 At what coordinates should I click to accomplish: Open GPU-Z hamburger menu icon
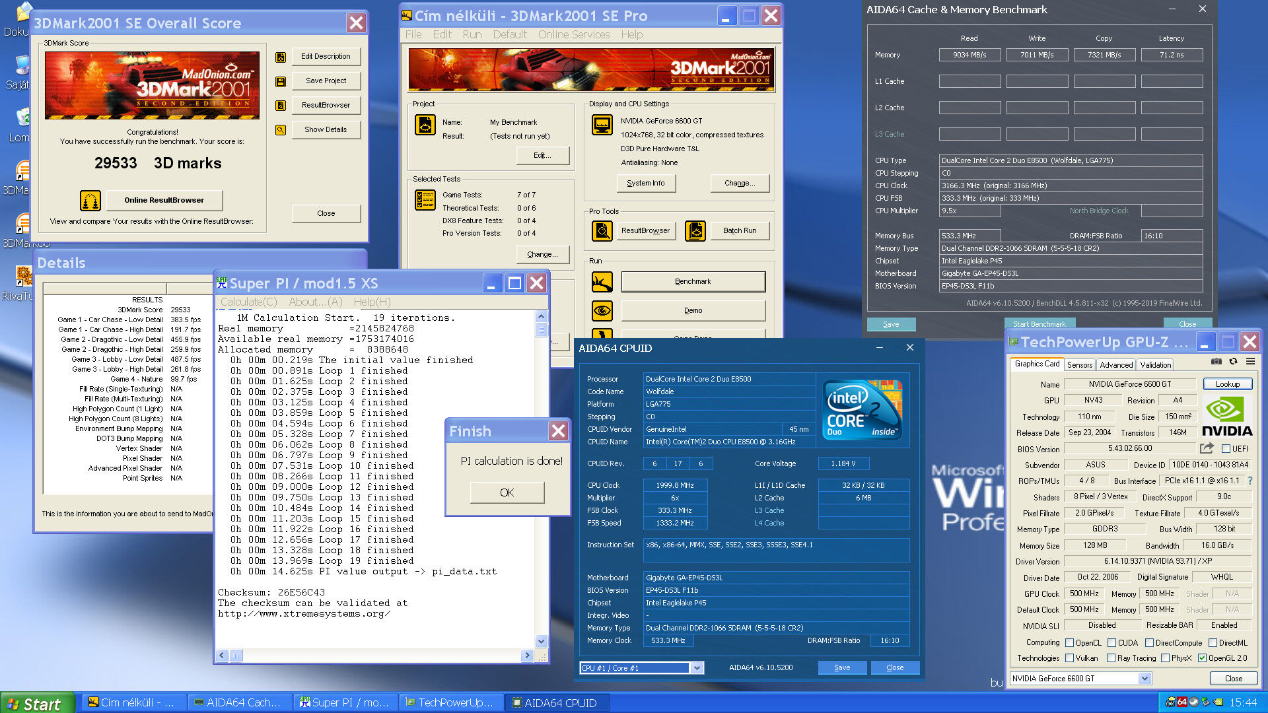(x=1250, y=362)
